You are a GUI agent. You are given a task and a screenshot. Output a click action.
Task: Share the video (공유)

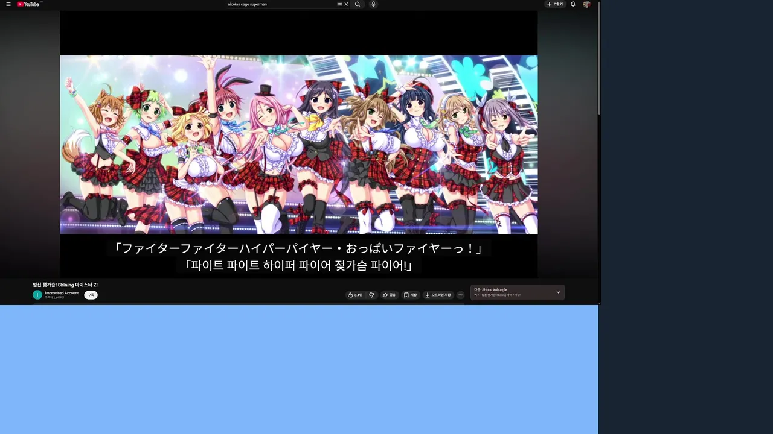390,295
